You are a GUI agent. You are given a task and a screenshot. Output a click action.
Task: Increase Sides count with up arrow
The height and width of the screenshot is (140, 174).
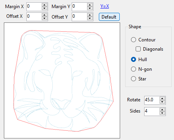(x=162, y=110)
